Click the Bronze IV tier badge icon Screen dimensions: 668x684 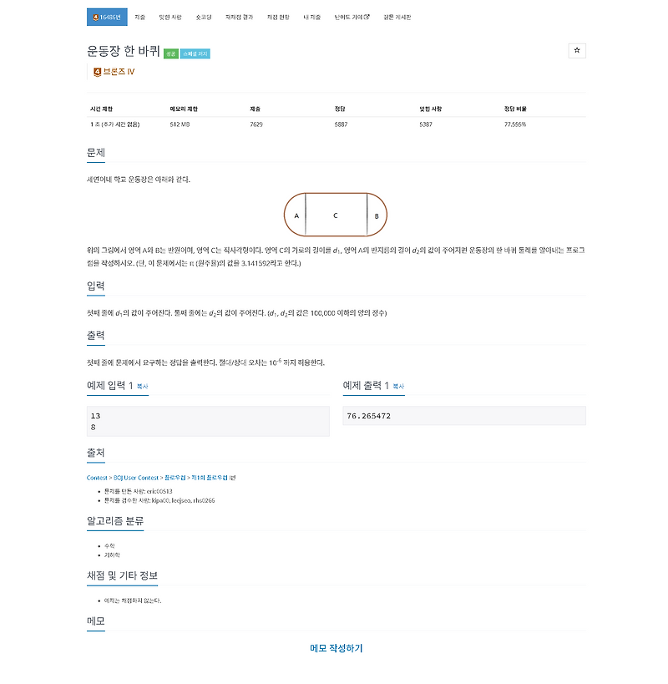[97, 72]
